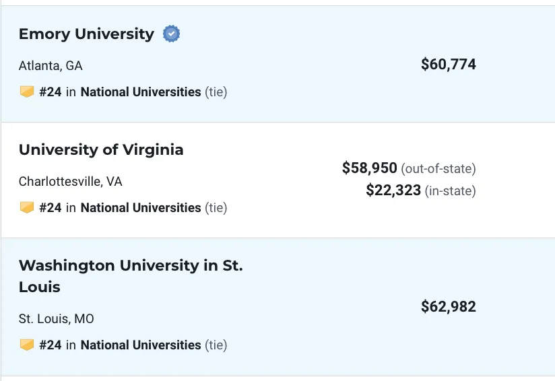
Task: Click the St. Louis, MO location text
Action: coord(57,319)
